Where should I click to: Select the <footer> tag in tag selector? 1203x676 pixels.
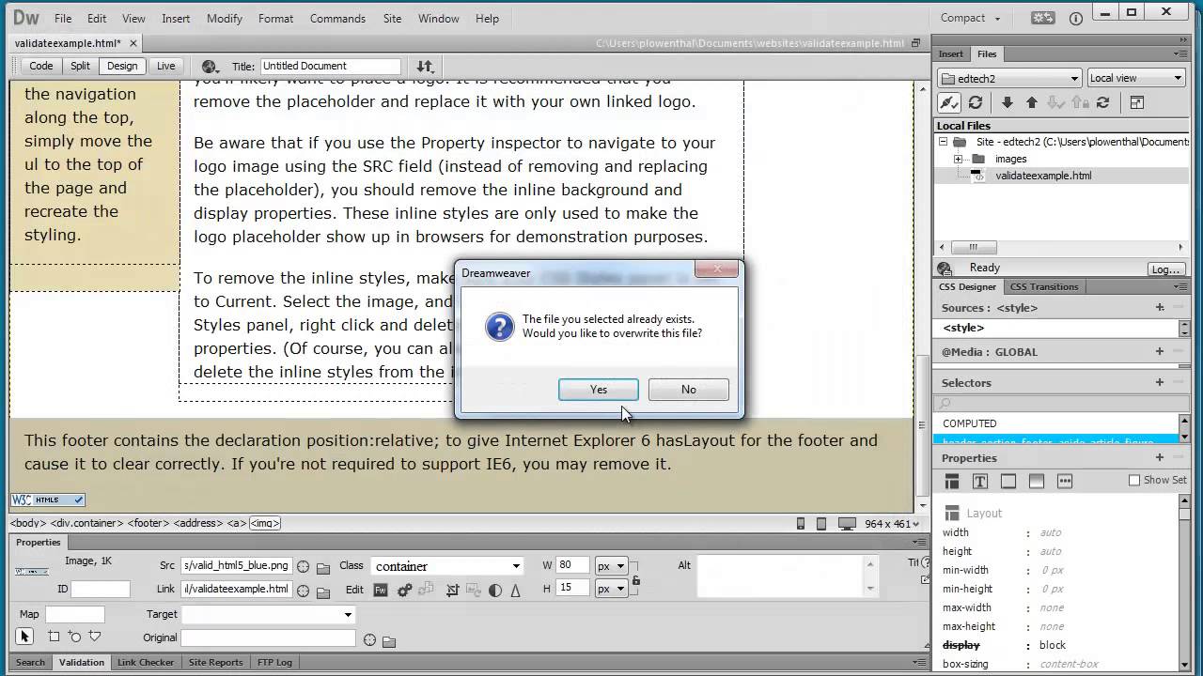[x=147, y=523]
